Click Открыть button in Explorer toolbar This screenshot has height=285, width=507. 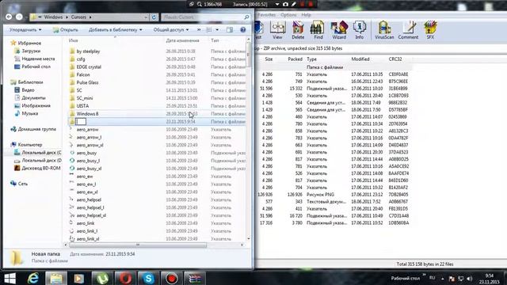66,30
